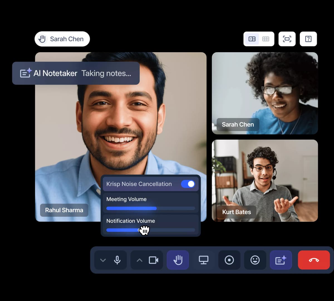Select Kurt Bates' video tile
334x301 pixels.
[265, 180]
